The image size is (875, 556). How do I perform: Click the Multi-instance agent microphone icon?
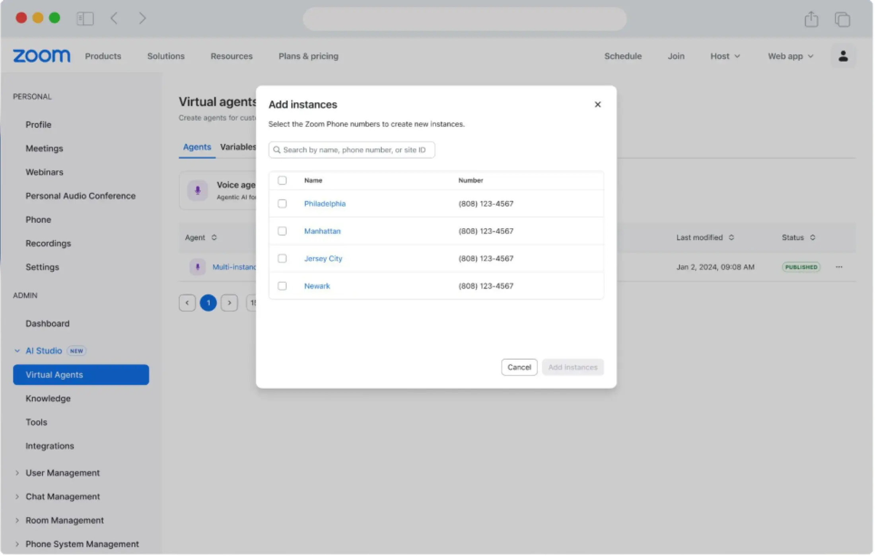(198, 267)
